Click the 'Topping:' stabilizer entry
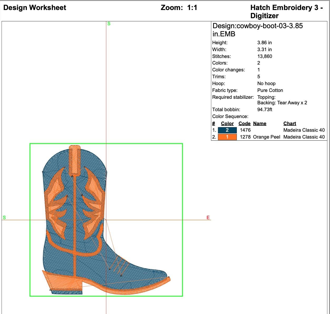The width and height of the screenshot is (330, 314). pos(266,97)
